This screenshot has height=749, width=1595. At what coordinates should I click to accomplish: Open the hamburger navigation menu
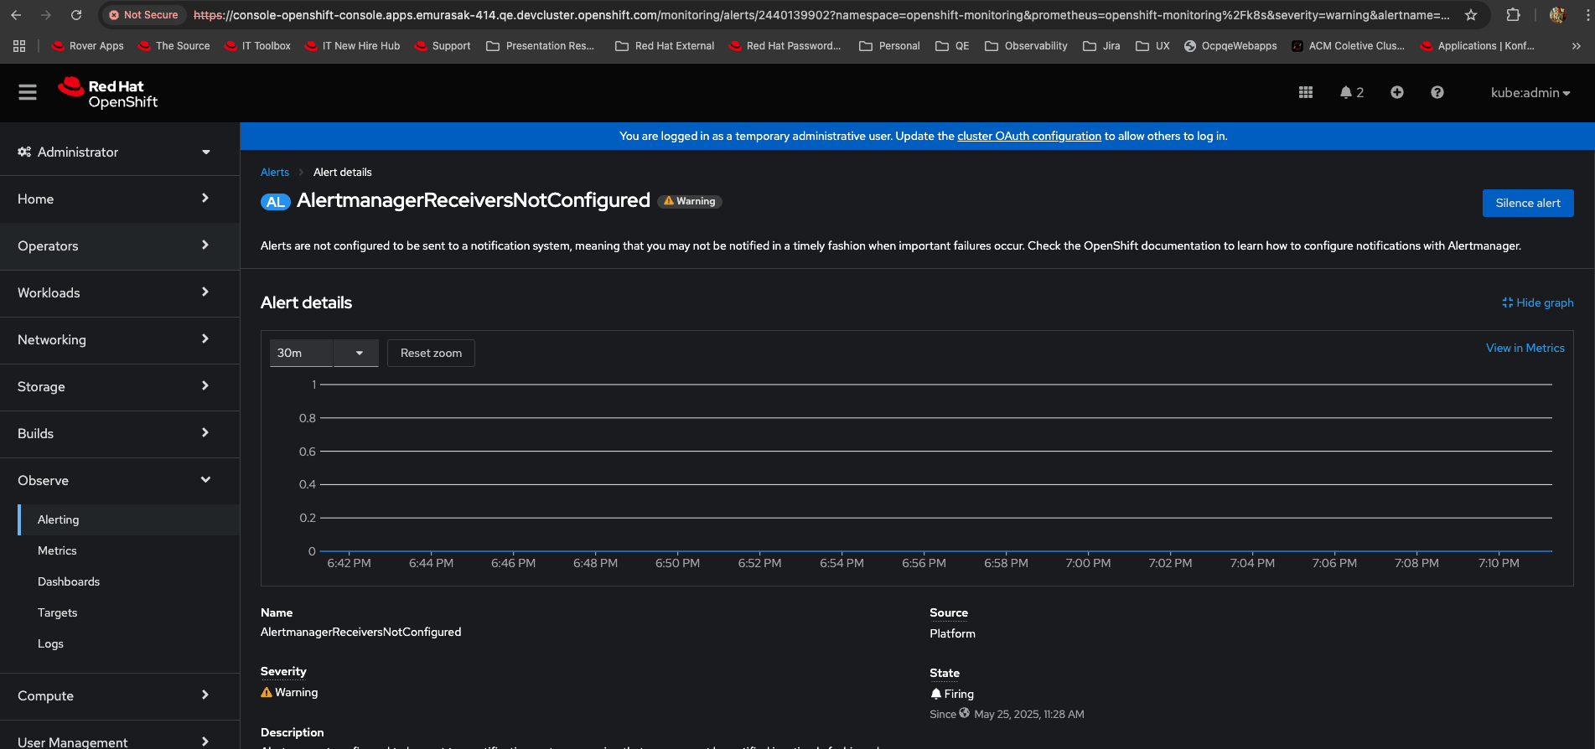tap(28, 93)
